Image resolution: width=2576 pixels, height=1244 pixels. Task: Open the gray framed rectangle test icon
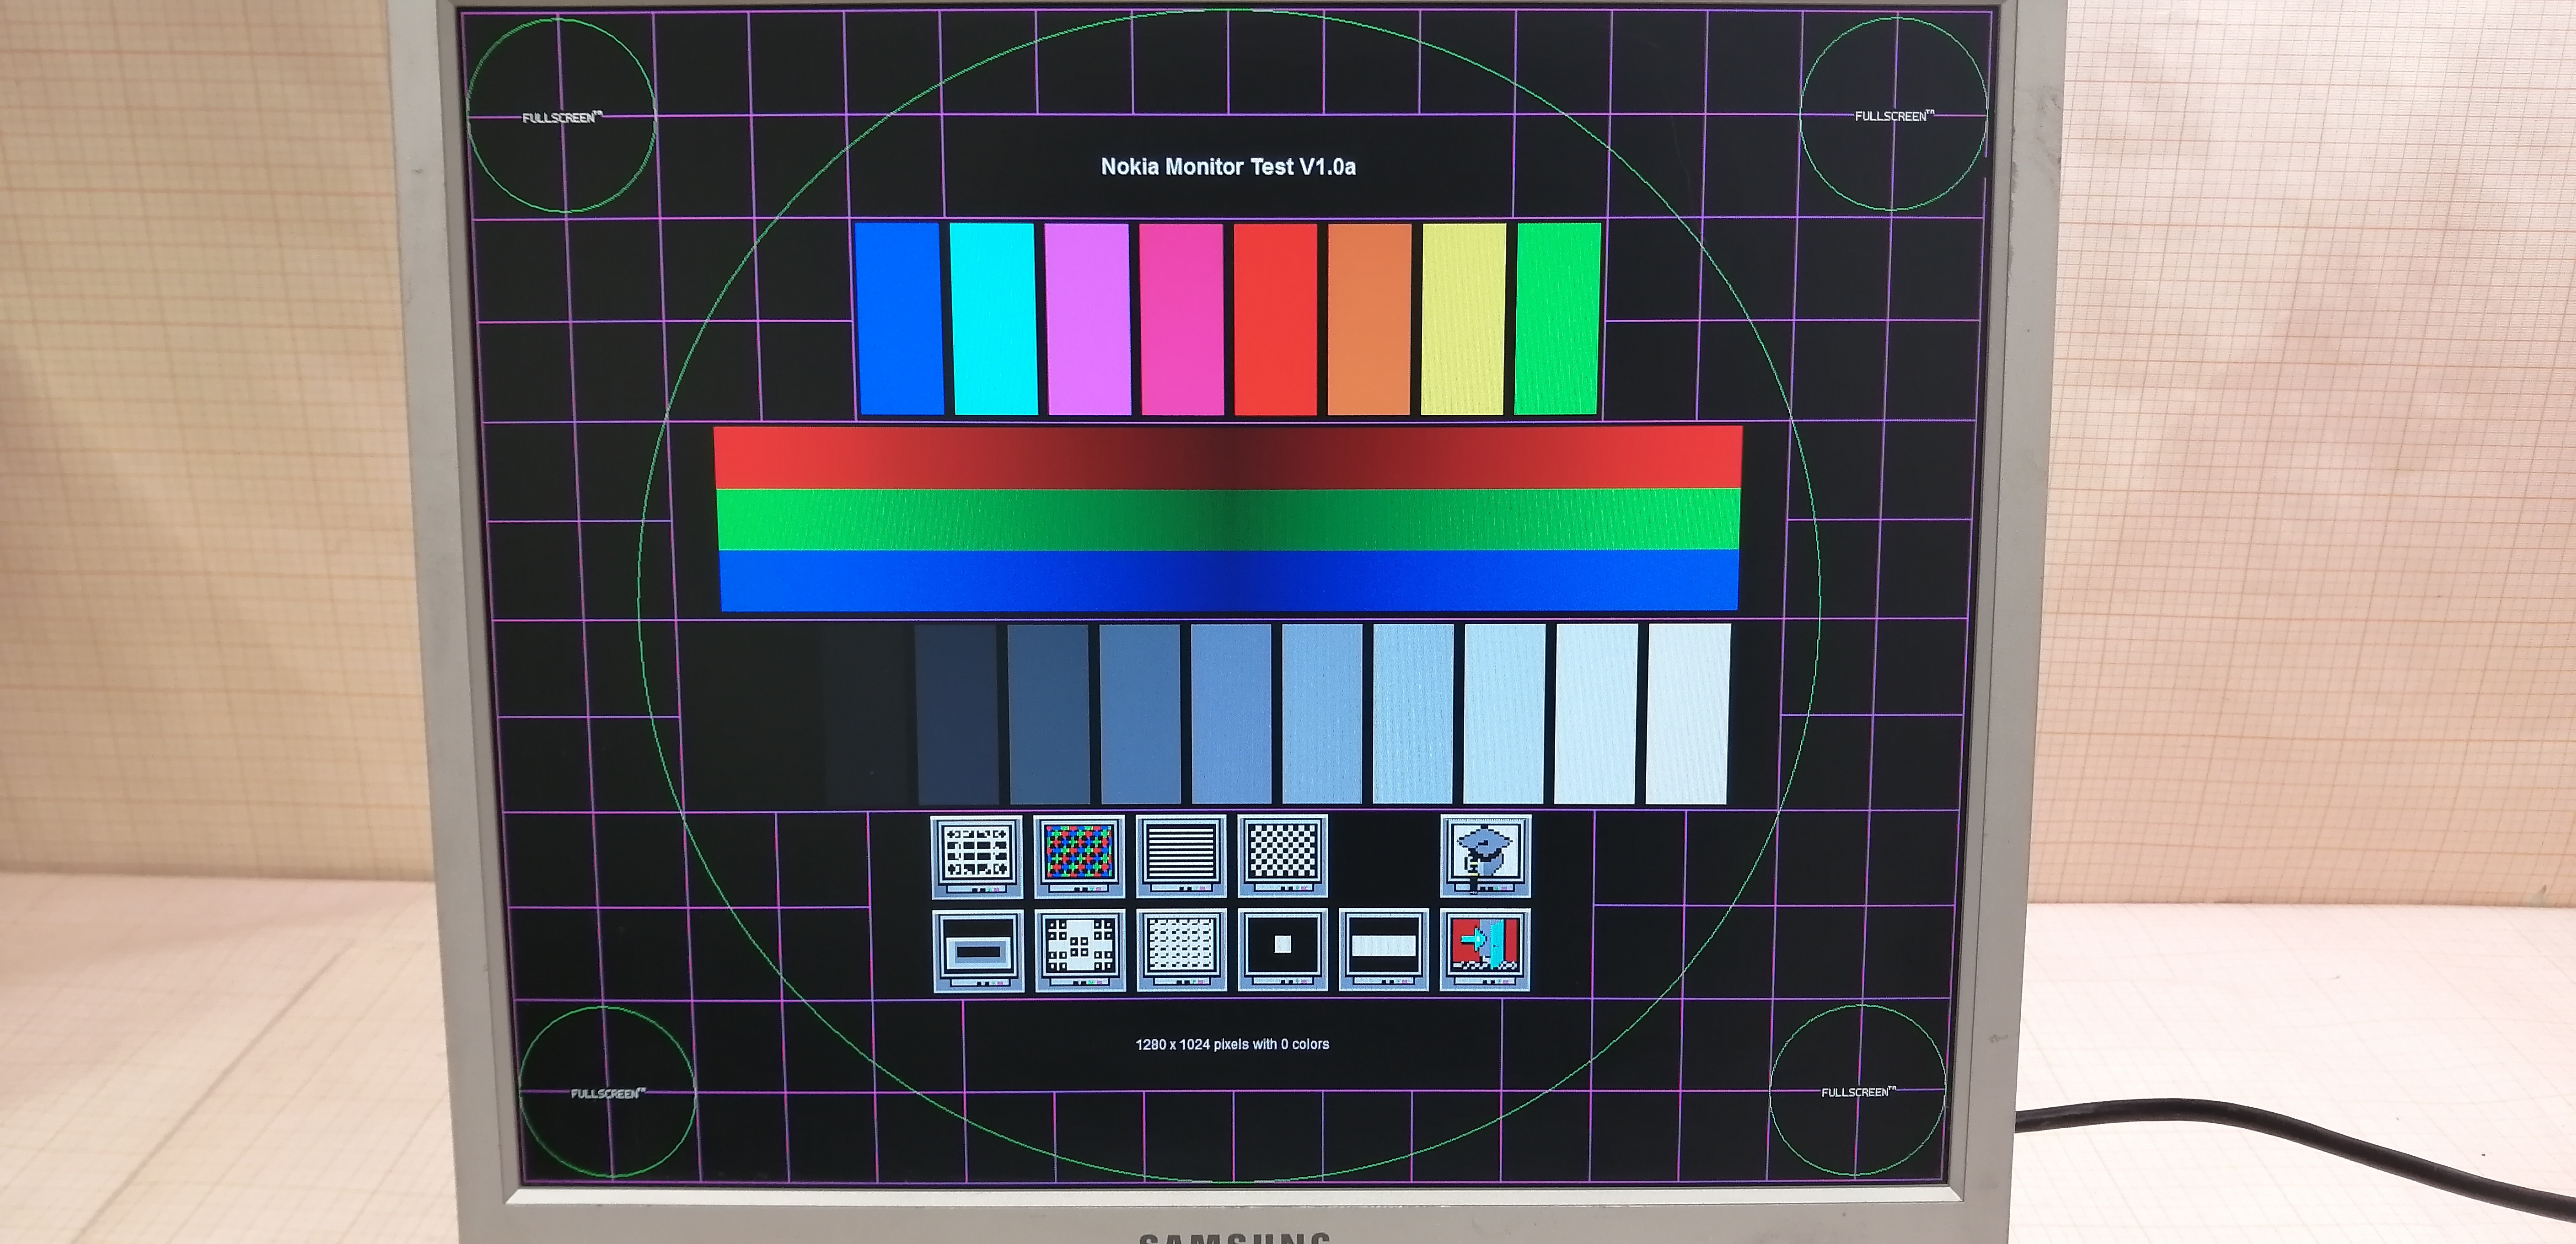point(978,950)
